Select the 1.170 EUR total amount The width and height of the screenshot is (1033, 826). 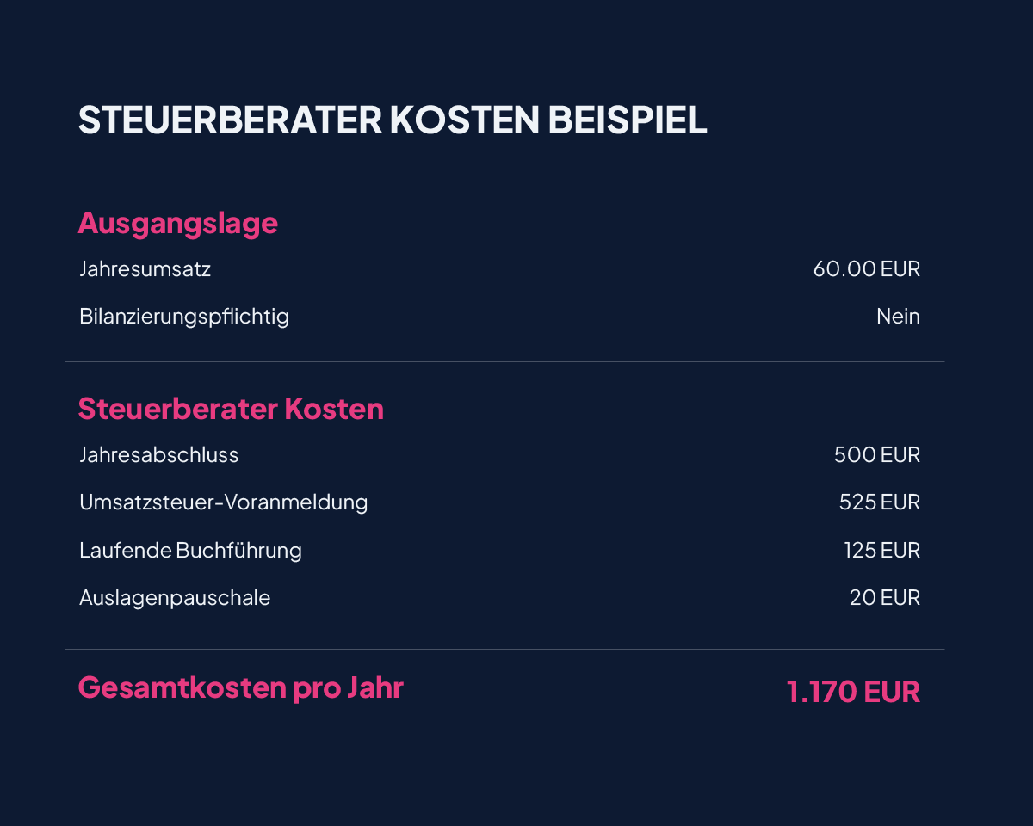coord(853,692)
